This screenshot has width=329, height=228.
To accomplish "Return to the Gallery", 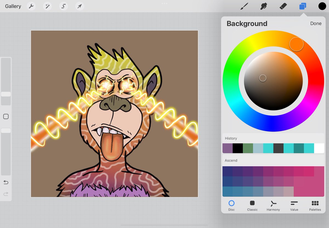I will tap(13, 6).
